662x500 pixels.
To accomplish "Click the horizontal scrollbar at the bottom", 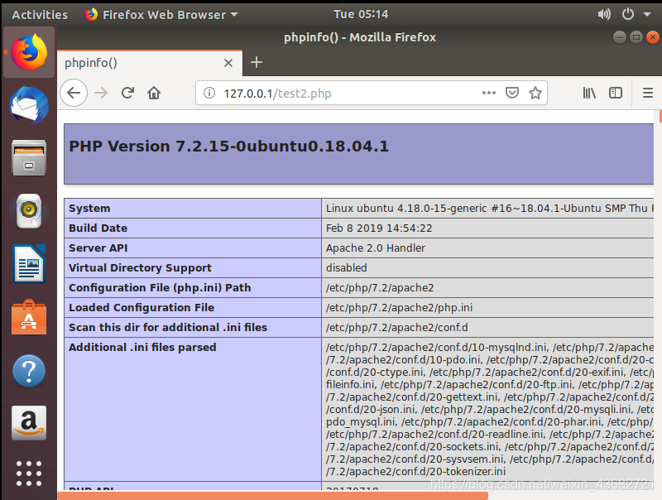I will pos(273,496).
